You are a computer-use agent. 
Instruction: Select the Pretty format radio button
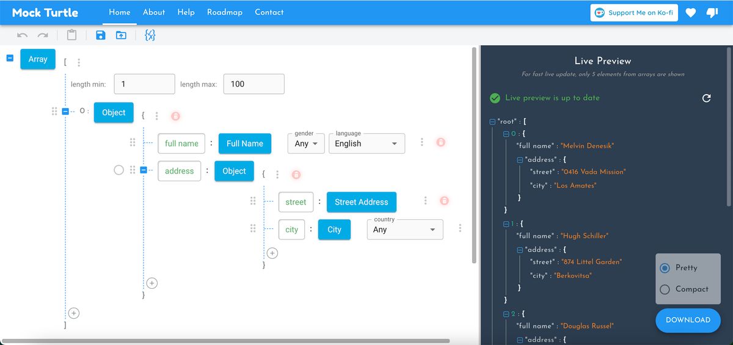click(x=665, y=268)
